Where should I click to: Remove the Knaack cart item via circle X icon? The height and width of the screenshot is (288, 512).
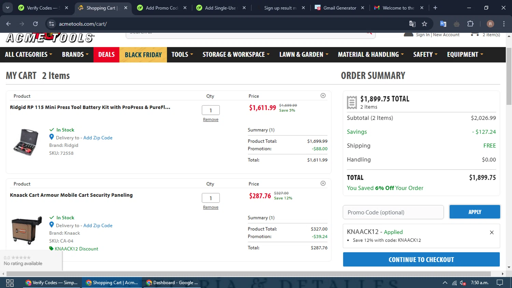pyautogui.click(x=323, y=183)
